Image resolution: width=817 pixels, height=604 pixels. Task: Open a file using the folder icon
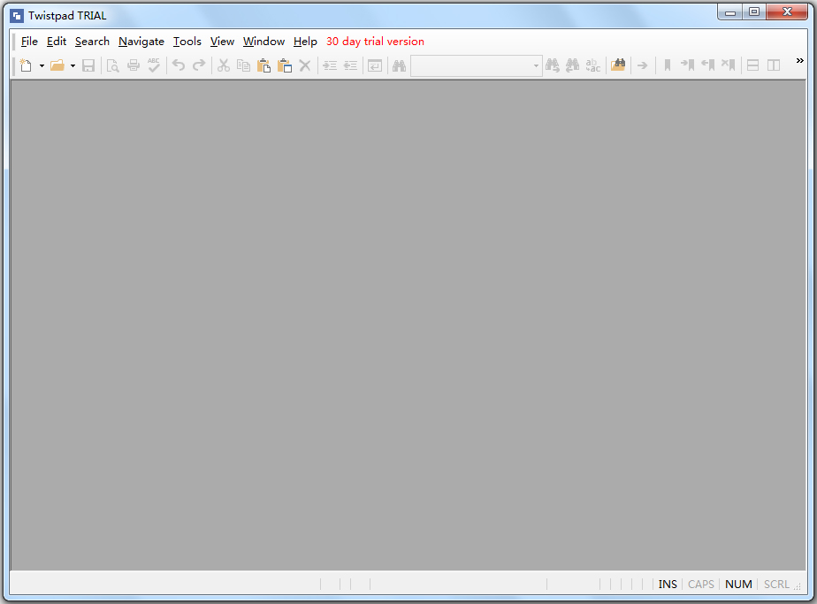[57, 65]
